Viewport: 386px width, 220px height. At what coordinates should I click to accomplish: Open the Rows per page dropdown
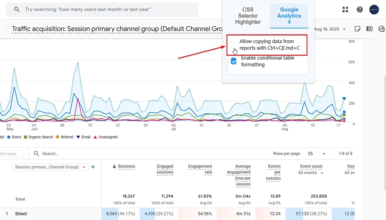(317, 154)
